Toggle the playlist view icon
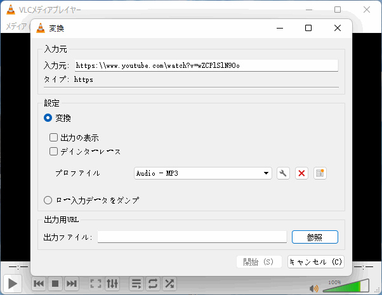The image size is (382, 295). (136, 284)
